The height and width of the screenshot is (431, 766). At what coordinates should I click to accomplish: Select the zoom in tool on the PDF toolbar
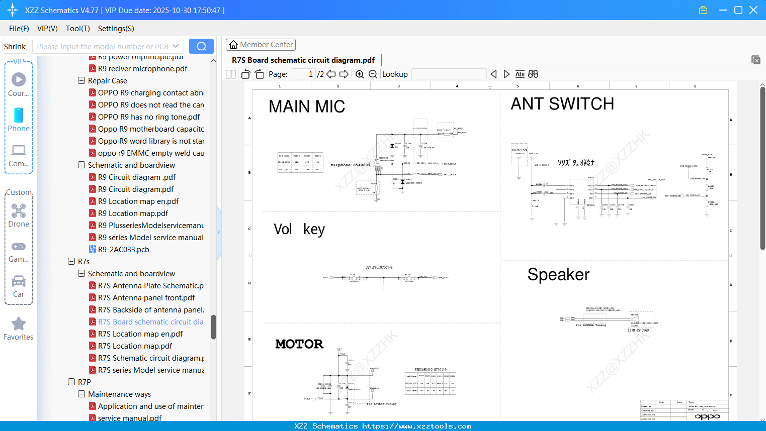(360, 74)
